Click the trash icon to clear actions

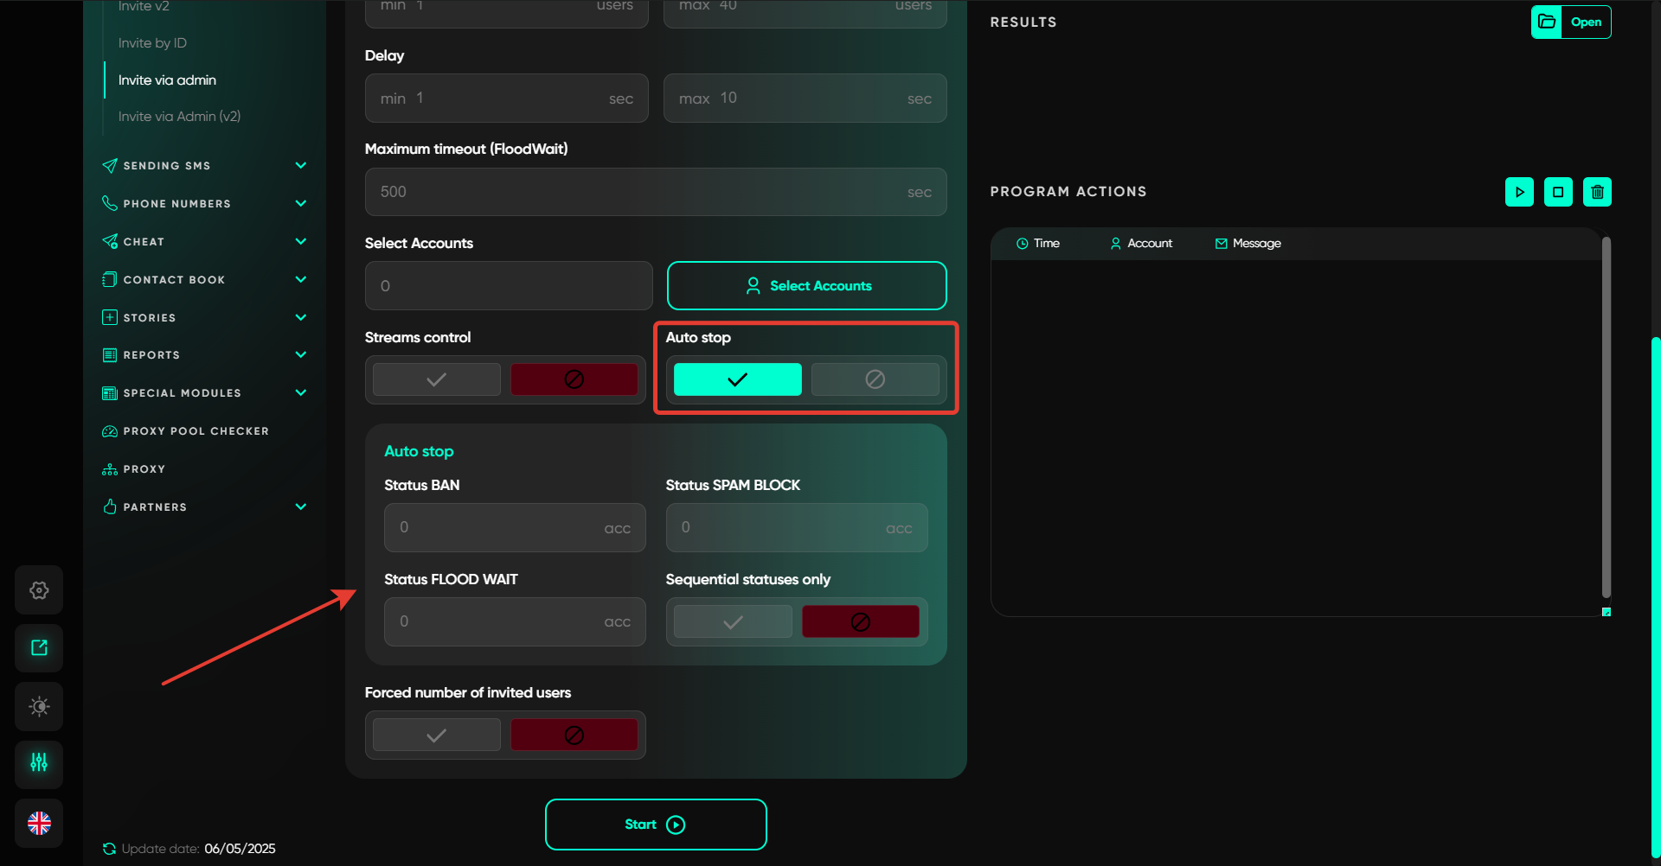1597,192
